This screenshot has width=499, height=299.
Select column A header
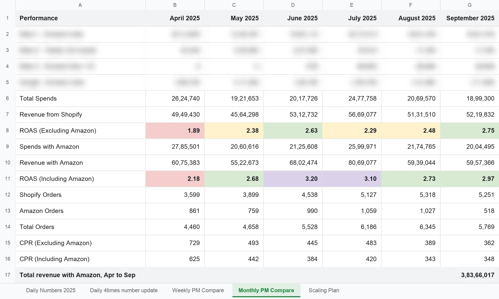coord(80,5)
